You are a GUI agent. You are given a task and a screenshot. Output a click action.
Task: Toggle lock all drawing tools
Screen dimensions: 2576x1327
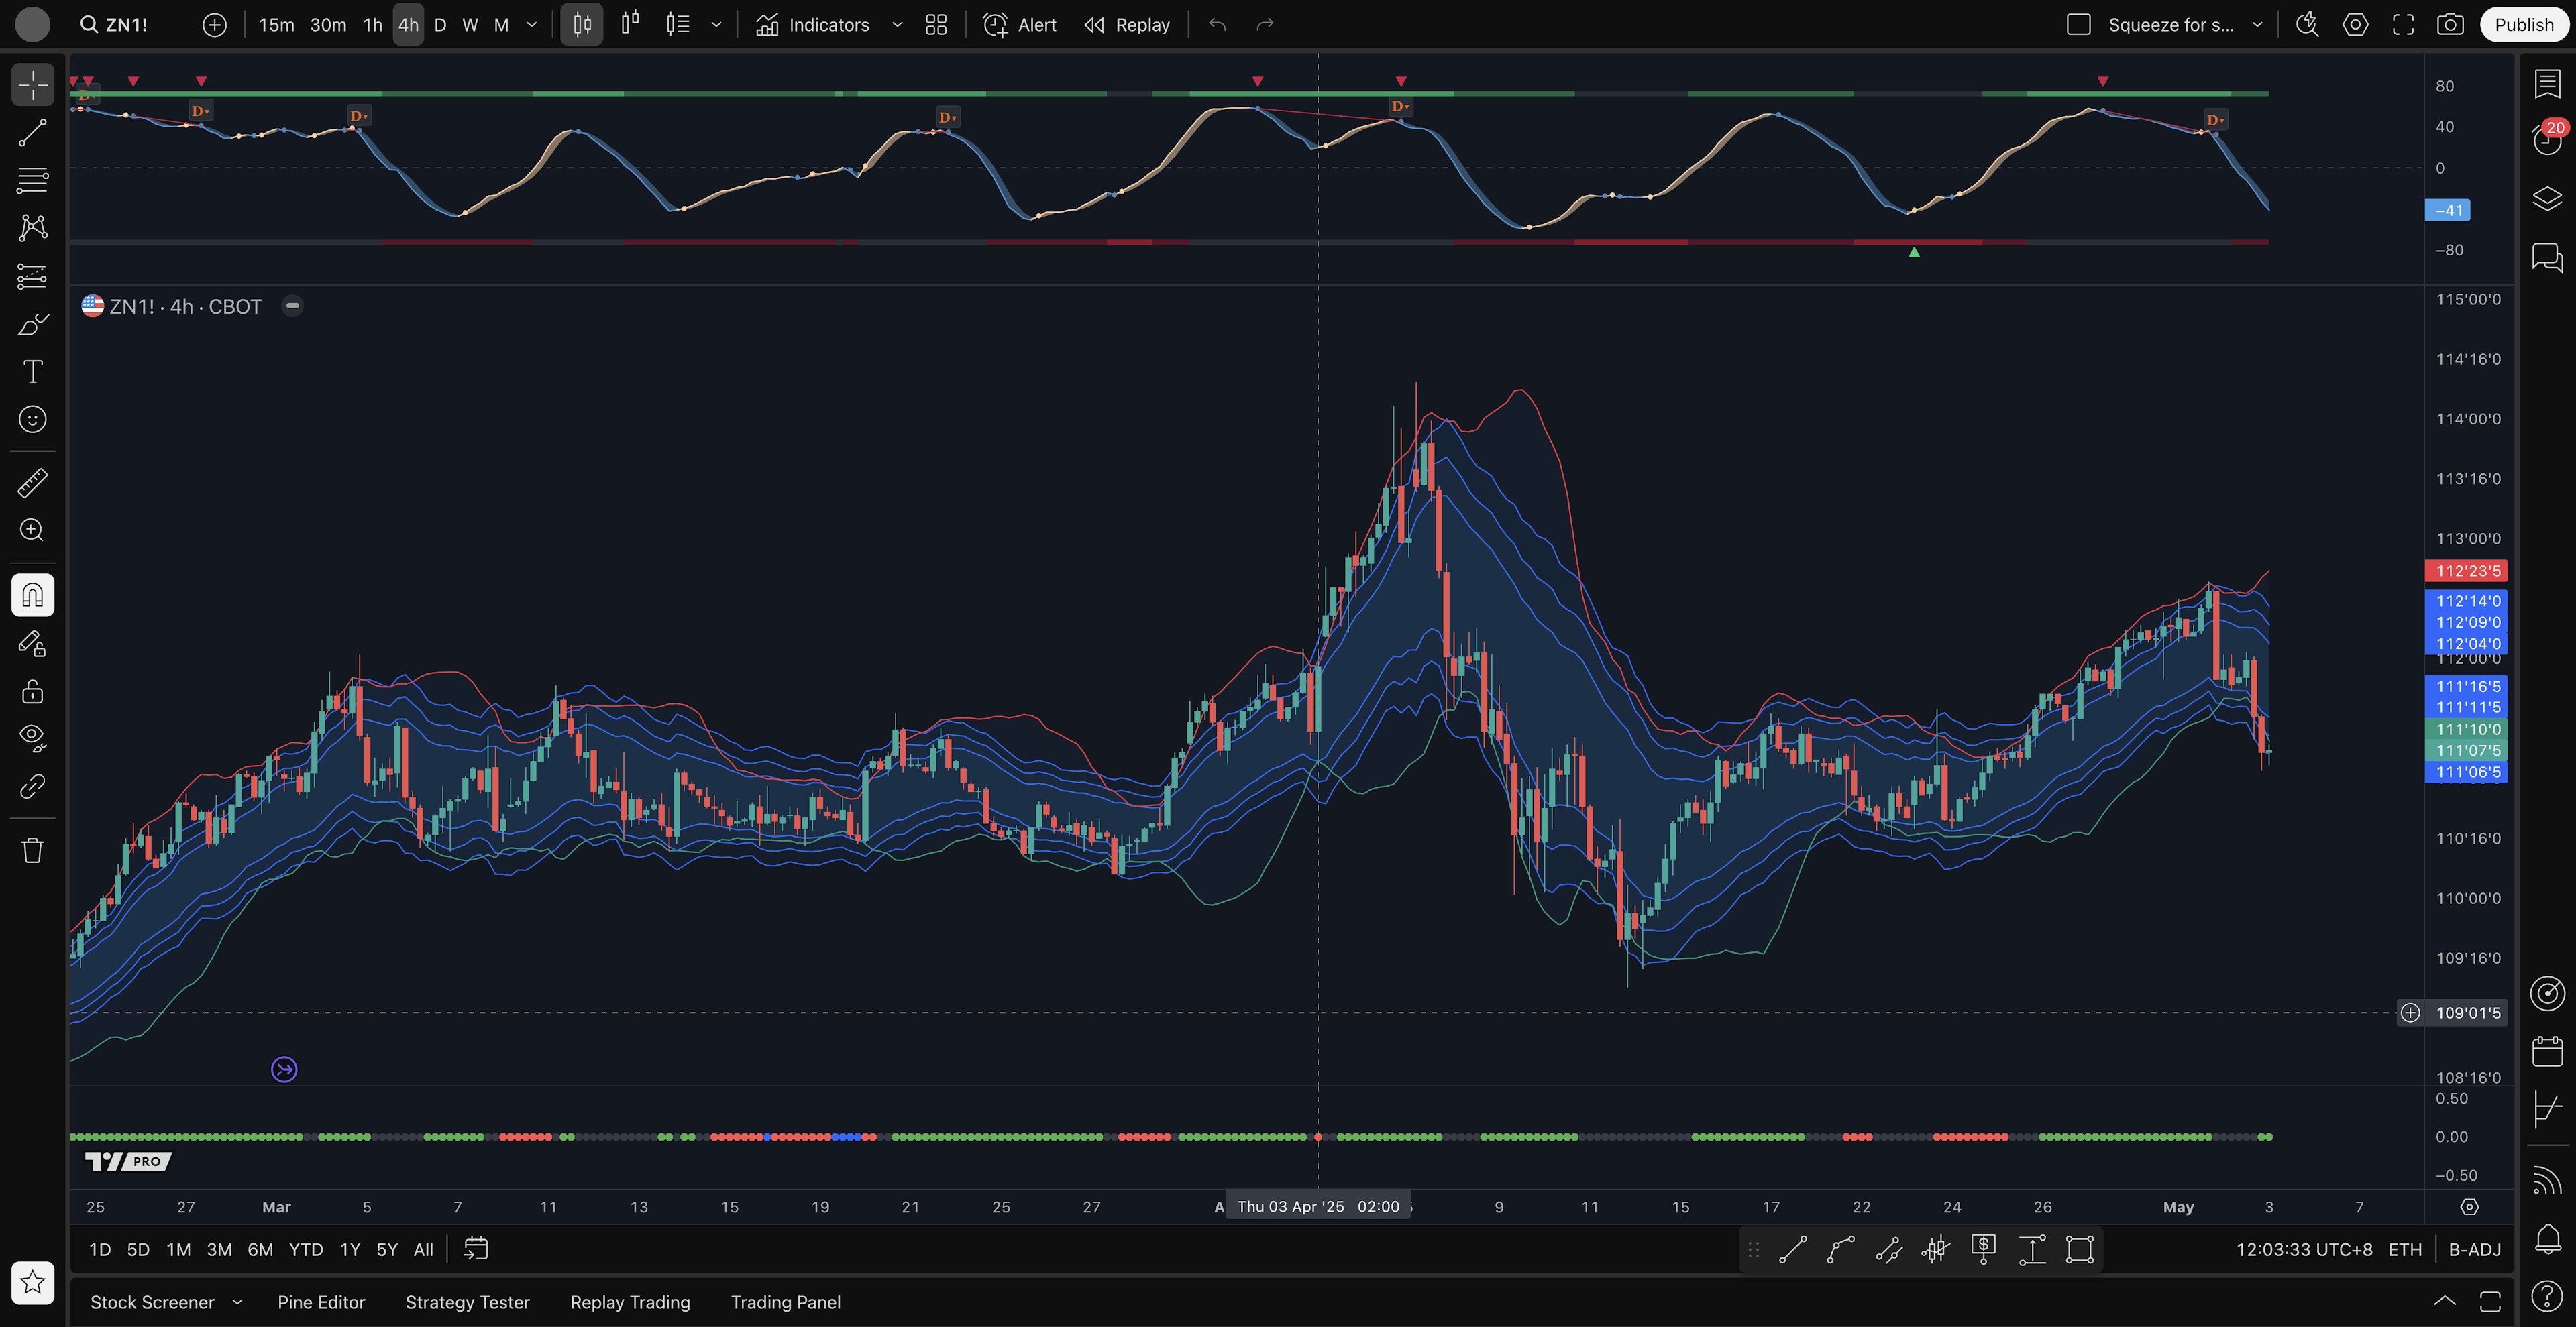coord(32,691)
